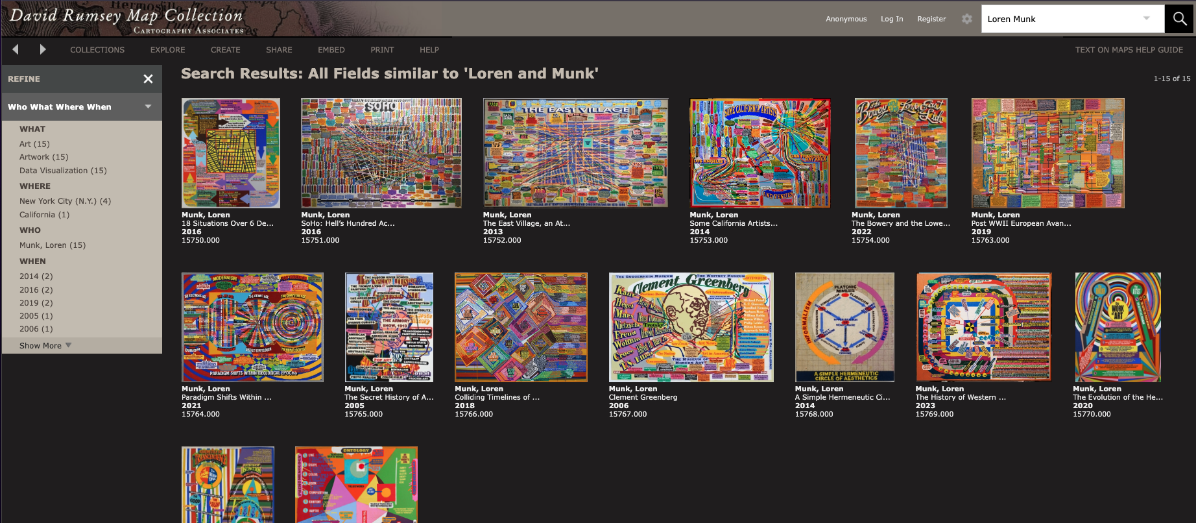Open The Evolution of the He... thumbnail
Viewport: 1196px width, 523px height.
(1118, 327)
